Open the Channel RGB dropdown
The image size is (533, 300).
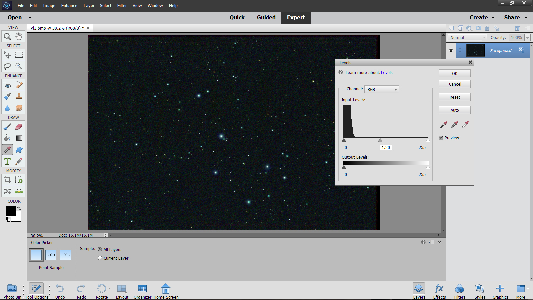[x=382, y=89]
